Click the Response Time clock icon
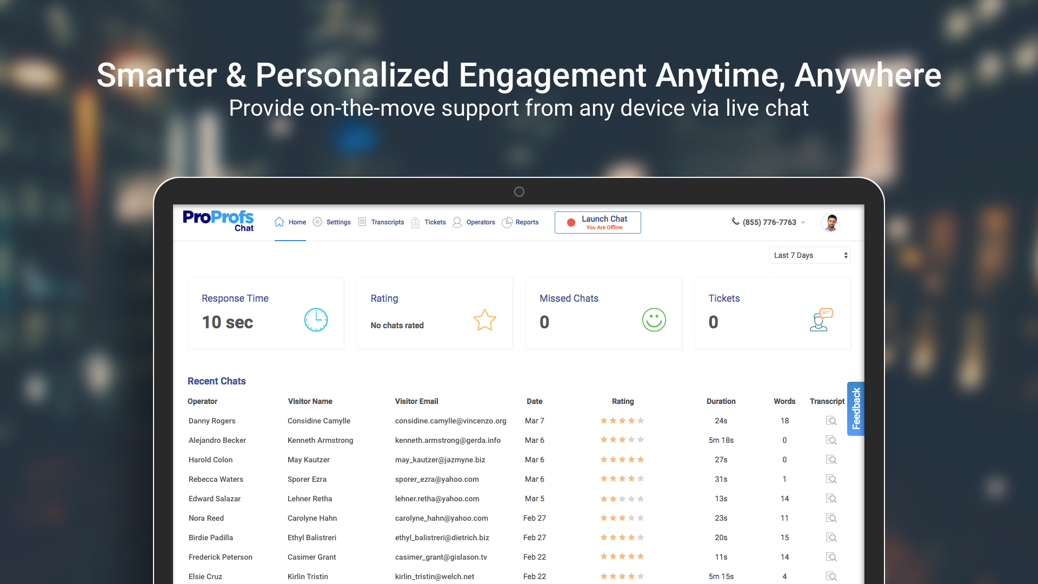 coord(316,320)
